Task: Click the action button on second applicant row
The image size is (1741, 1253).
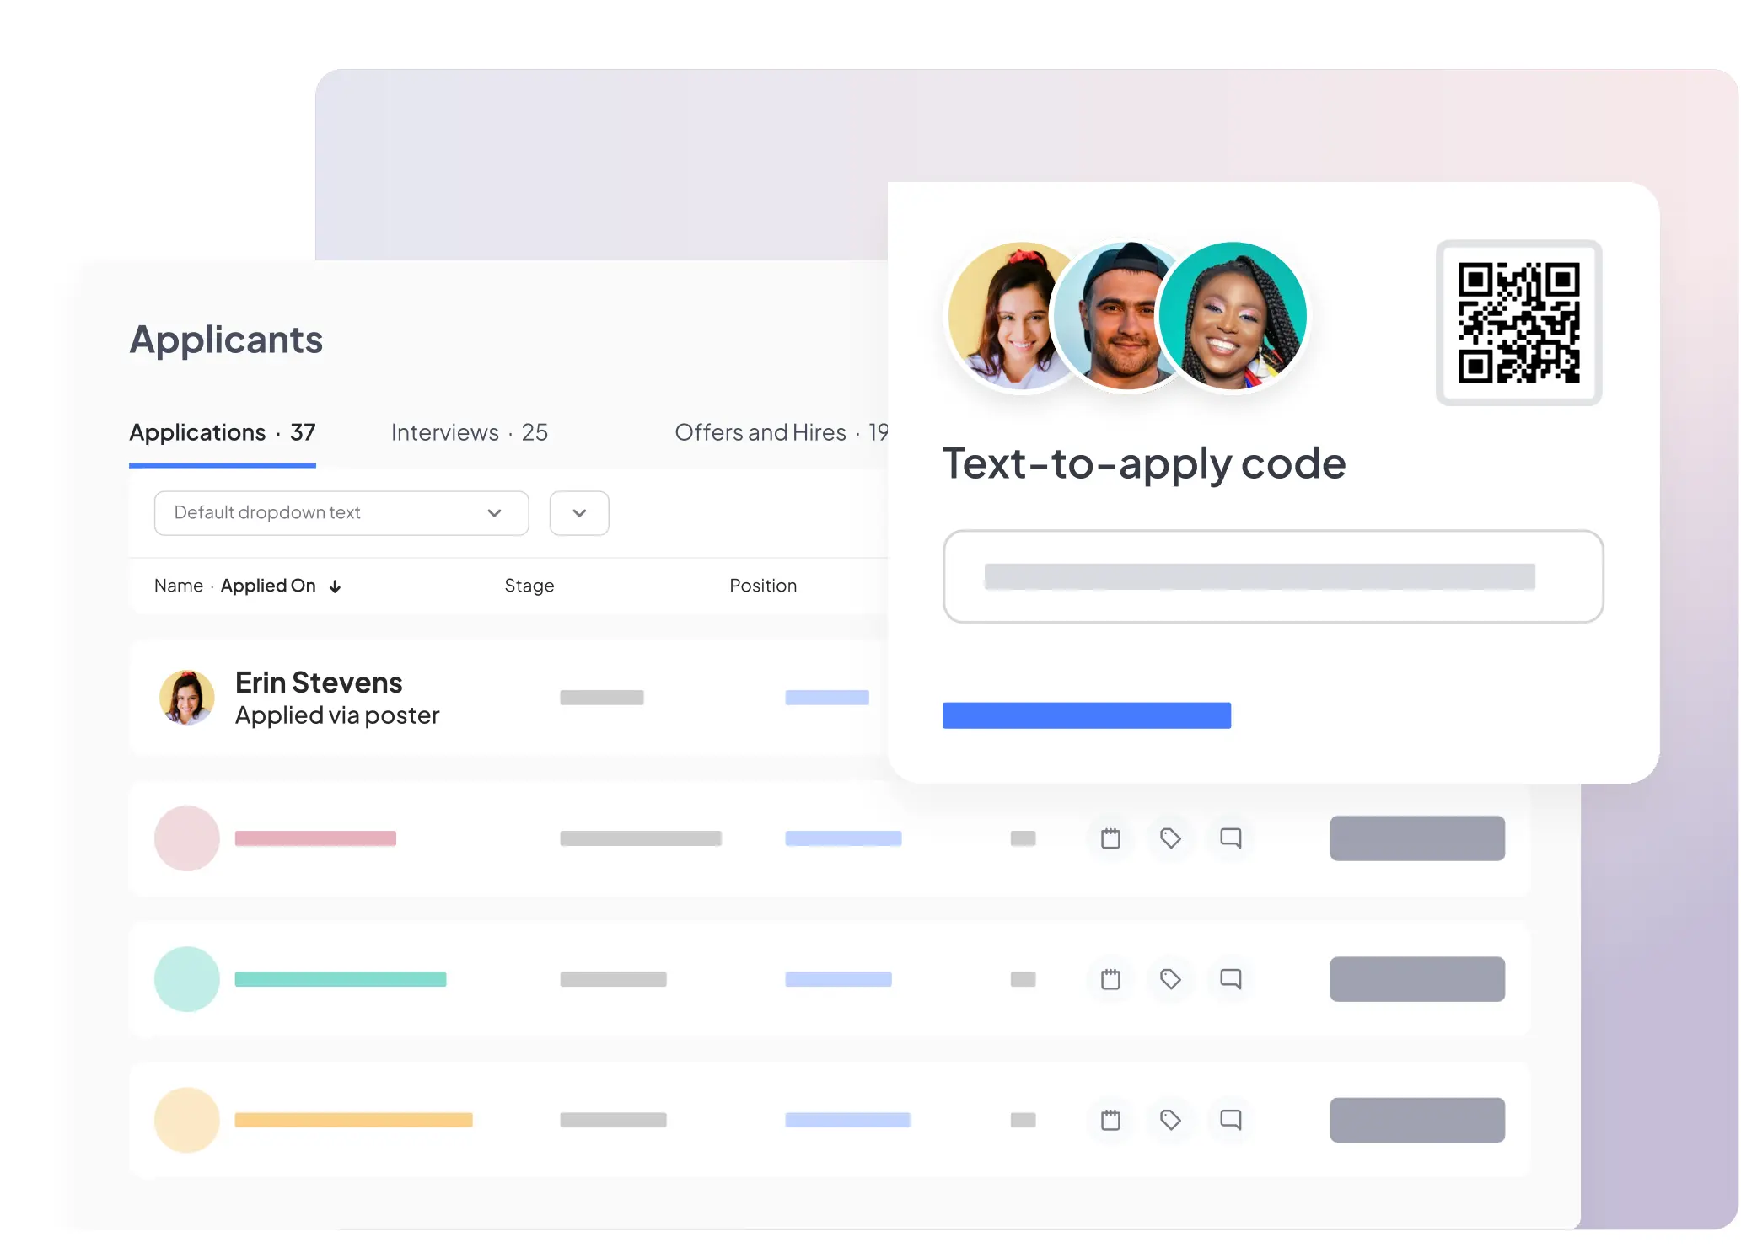Action: click(x=1416, y=838)
